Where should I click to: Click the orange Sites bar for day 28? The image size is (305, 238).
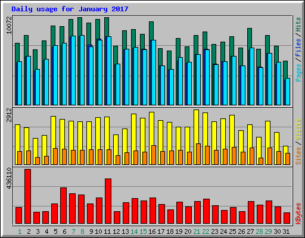(261, 161)
